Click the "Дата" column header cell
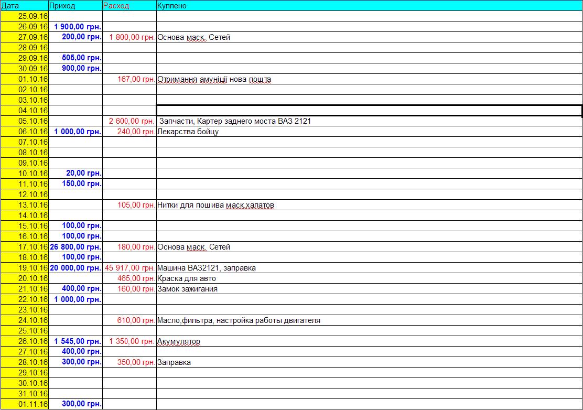This screenshot has width=583, height=410. click(24, 6)
